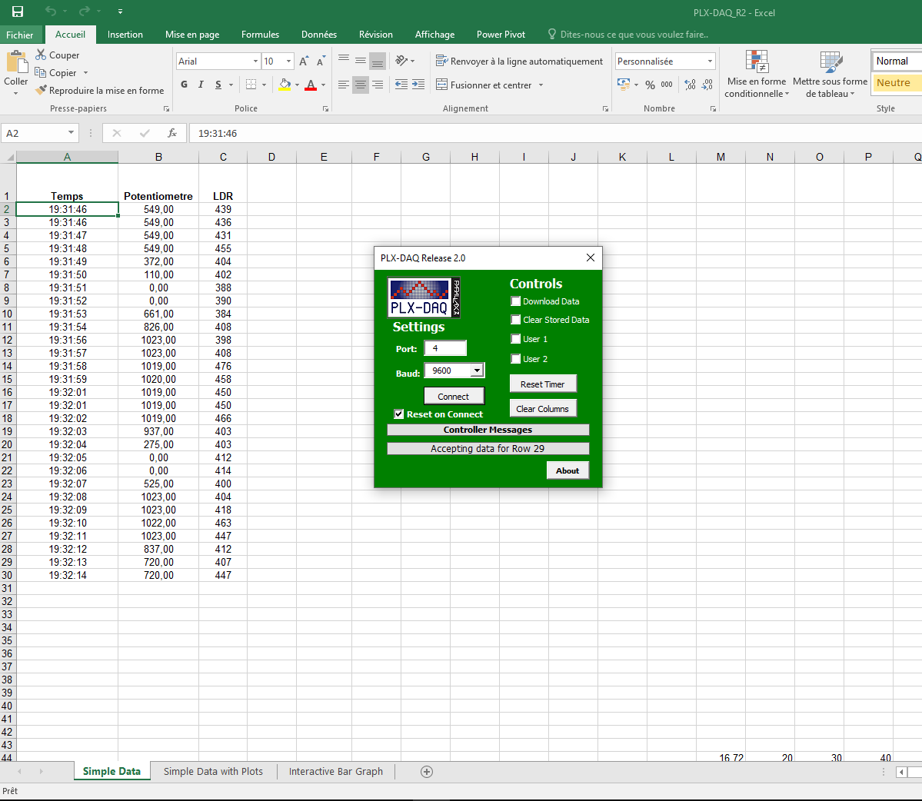Apply italic formatting
The height and width of the screenshot is (801, 922).
(x=200, y=85)
